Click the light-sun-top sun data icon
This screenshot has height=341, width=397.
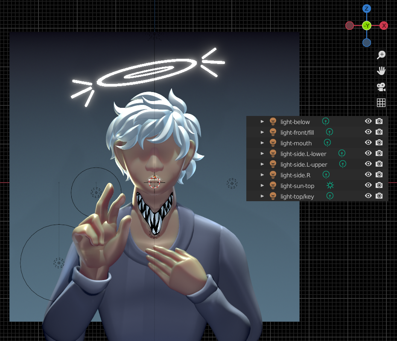330,185
